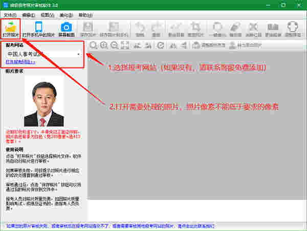Click the undo arrow toolbar icon

(x=139, y=27)
